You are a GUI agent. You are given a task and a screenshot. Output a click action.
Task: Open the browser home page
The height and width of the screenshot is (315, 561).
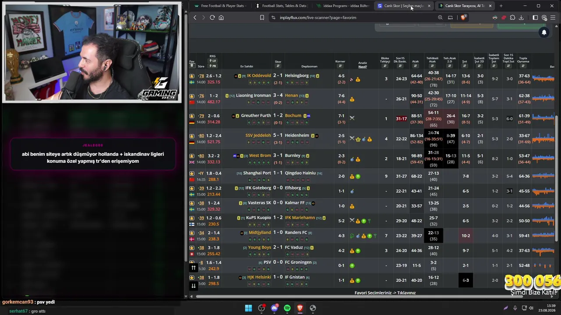click(221, 17)
